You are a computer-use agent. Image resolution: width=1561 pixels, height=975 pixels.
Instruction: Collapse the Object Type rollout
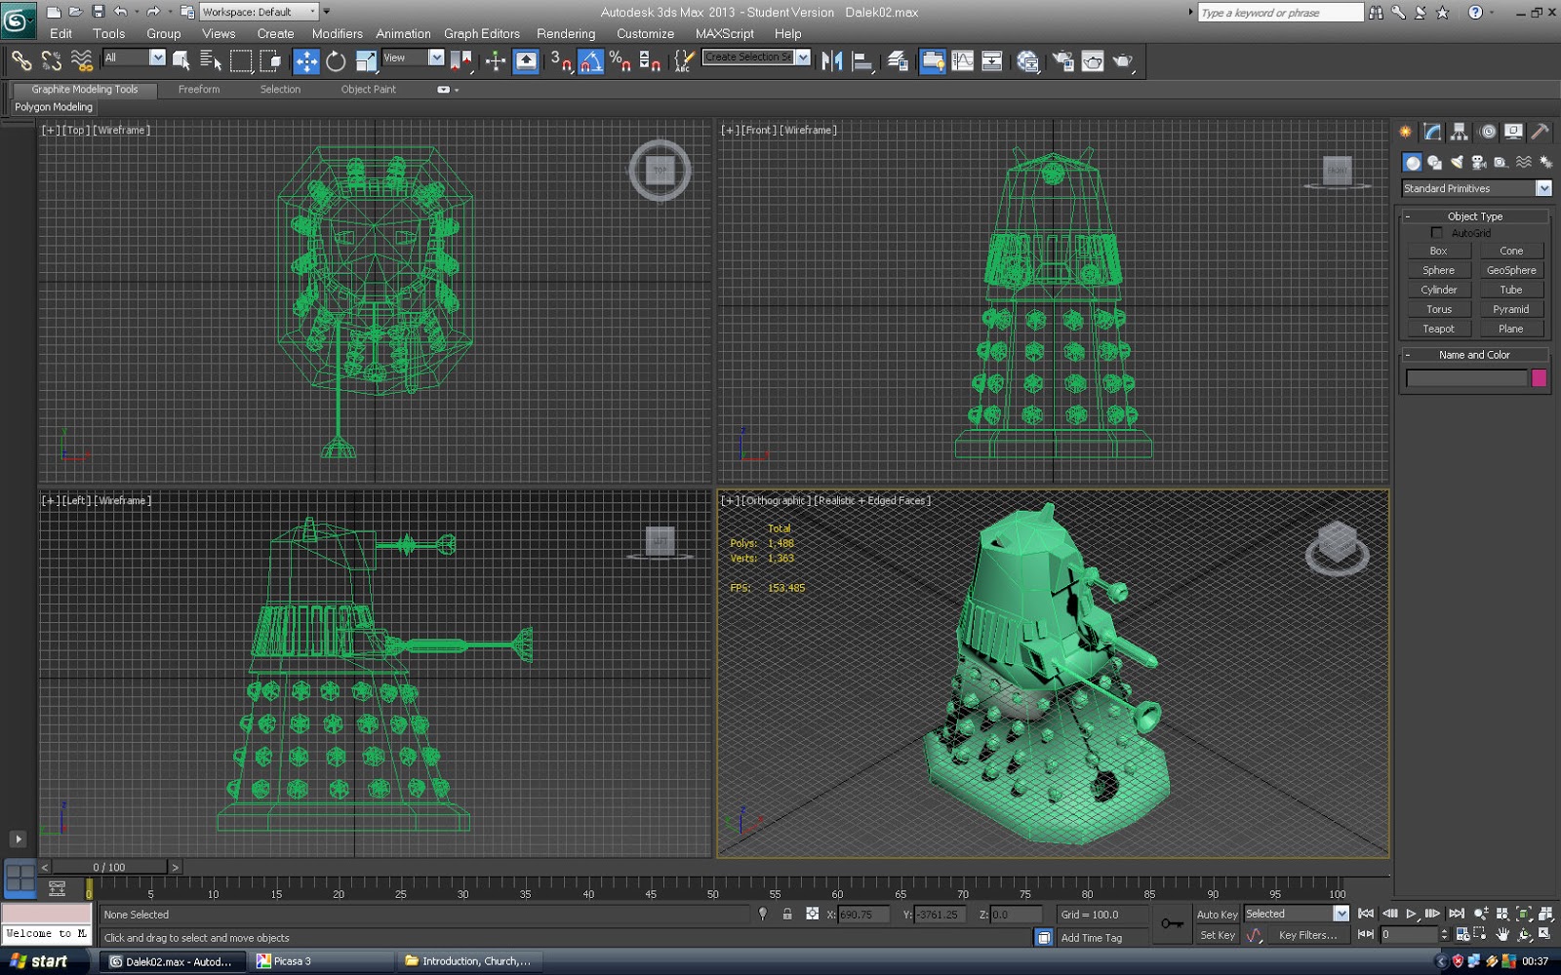[x=1475, y=216]
